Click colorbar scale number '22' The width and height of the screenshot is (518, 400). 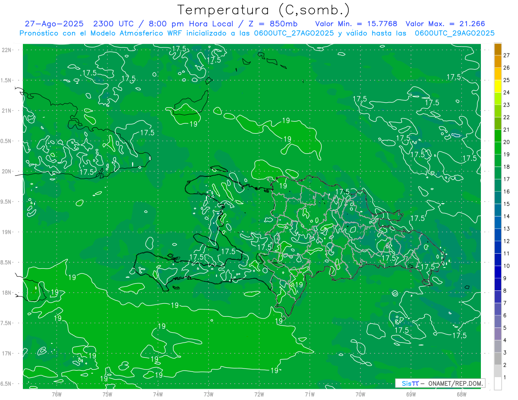507,117
